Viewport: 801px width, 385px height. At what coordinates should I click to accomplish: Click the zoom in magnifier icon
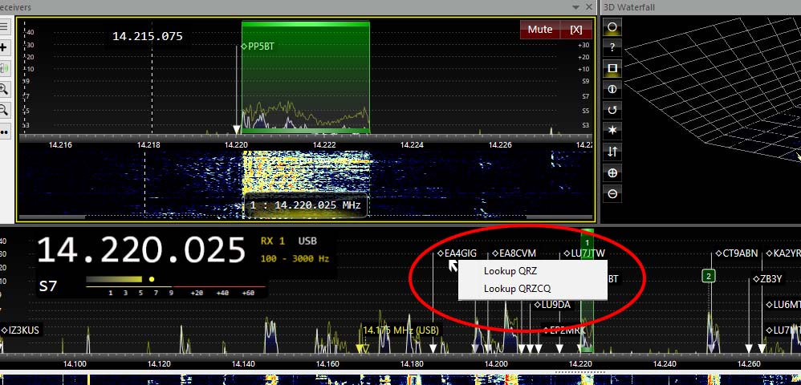pos(4,89)
